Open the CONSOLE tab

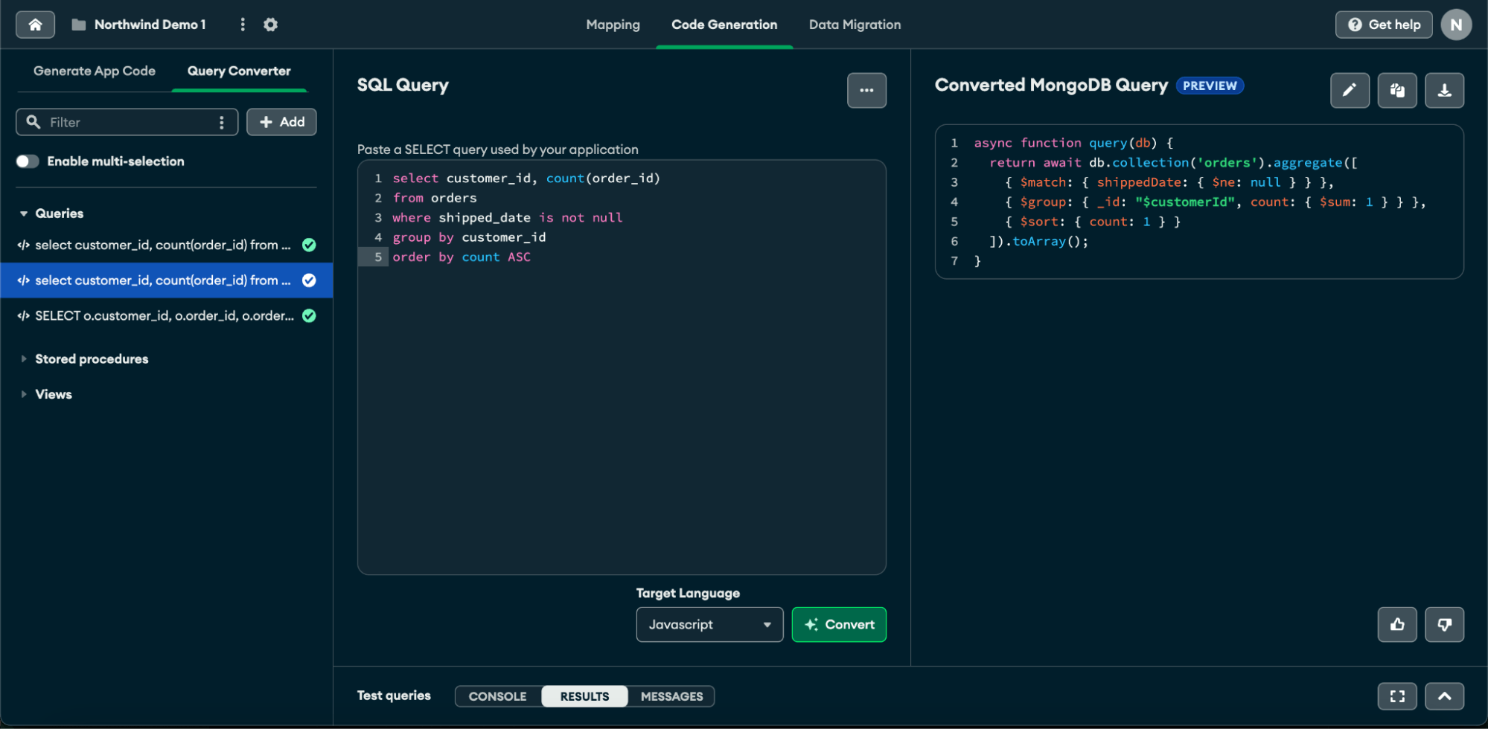[498, 696]
